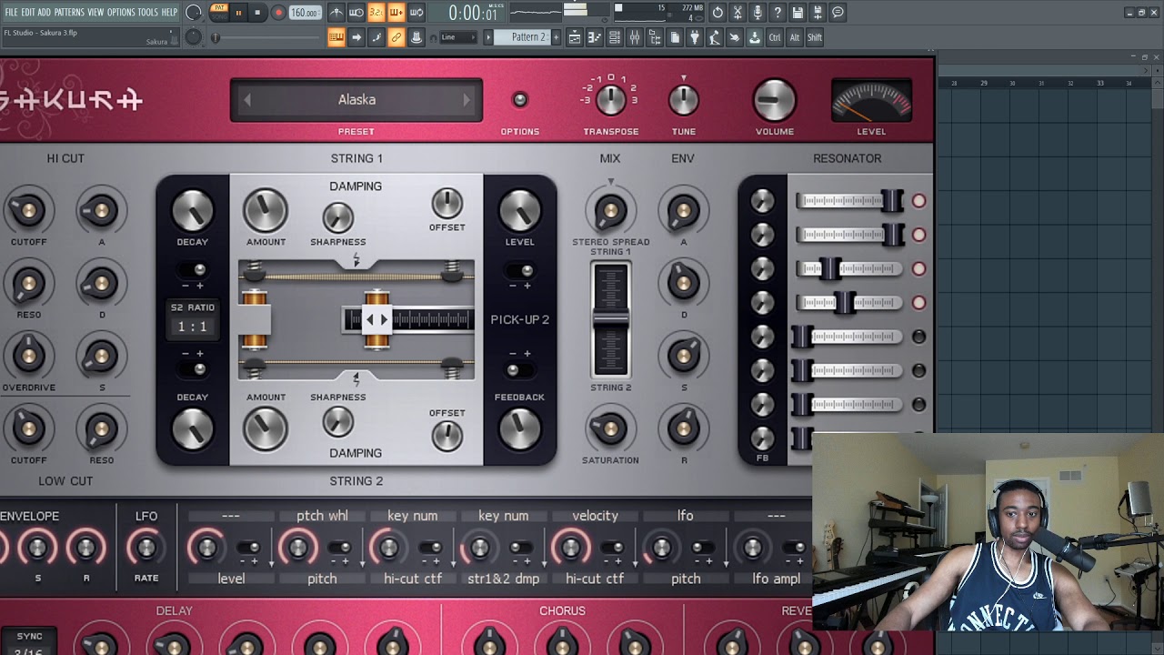Toggle loop recording icon

[x=416, y=13]
